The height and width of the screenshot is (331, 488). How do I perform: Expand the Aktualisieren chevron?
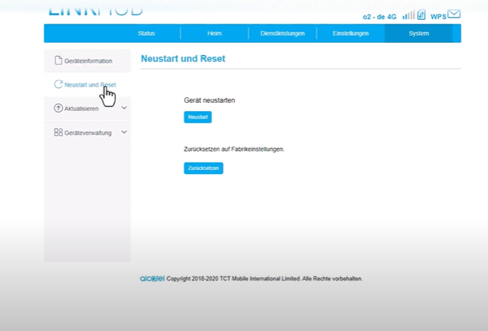[124, 108]
